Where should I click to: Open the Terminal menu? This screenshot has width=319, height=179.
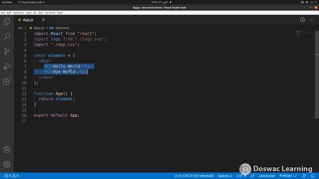point(50,12)
